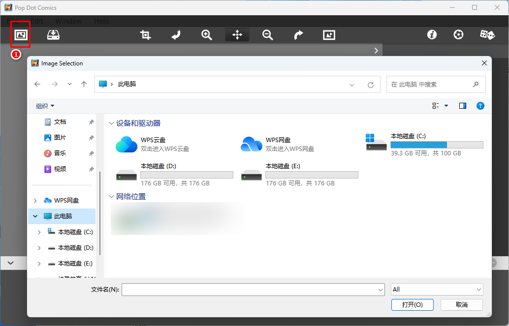Image resolution: width=509 pixels, height=326 pixels.
Task: Expand 本地磁盘 (E:) tree node
Action: click(39, 264)
